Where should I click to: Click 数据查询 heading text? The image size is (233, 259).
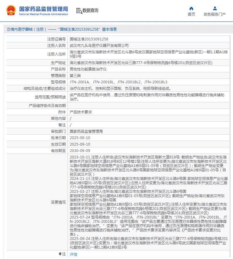(90, 10)
